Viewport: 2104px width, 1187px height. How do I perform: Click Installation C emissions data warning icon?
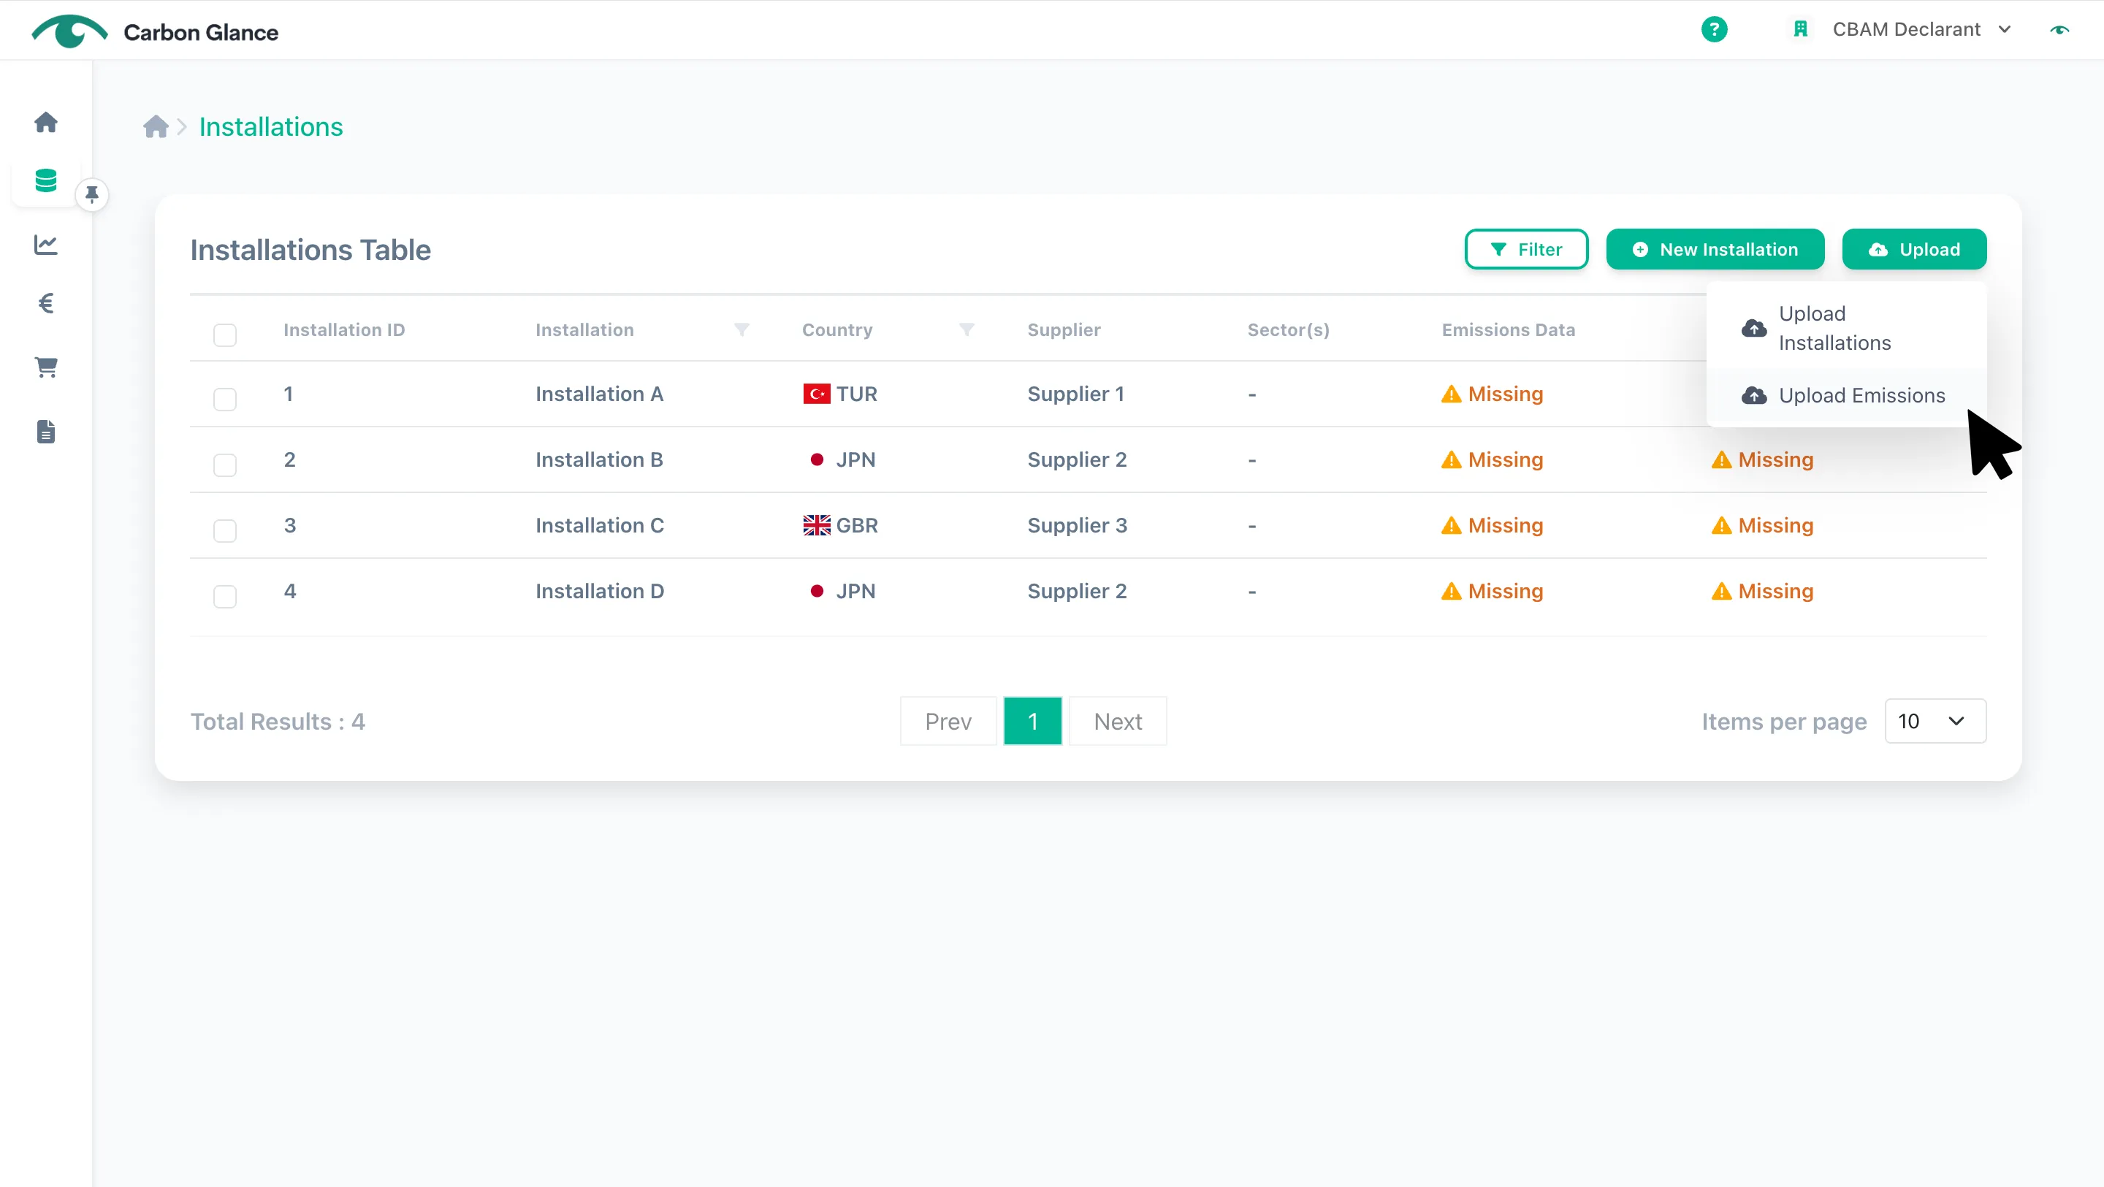pos(1451,525)
